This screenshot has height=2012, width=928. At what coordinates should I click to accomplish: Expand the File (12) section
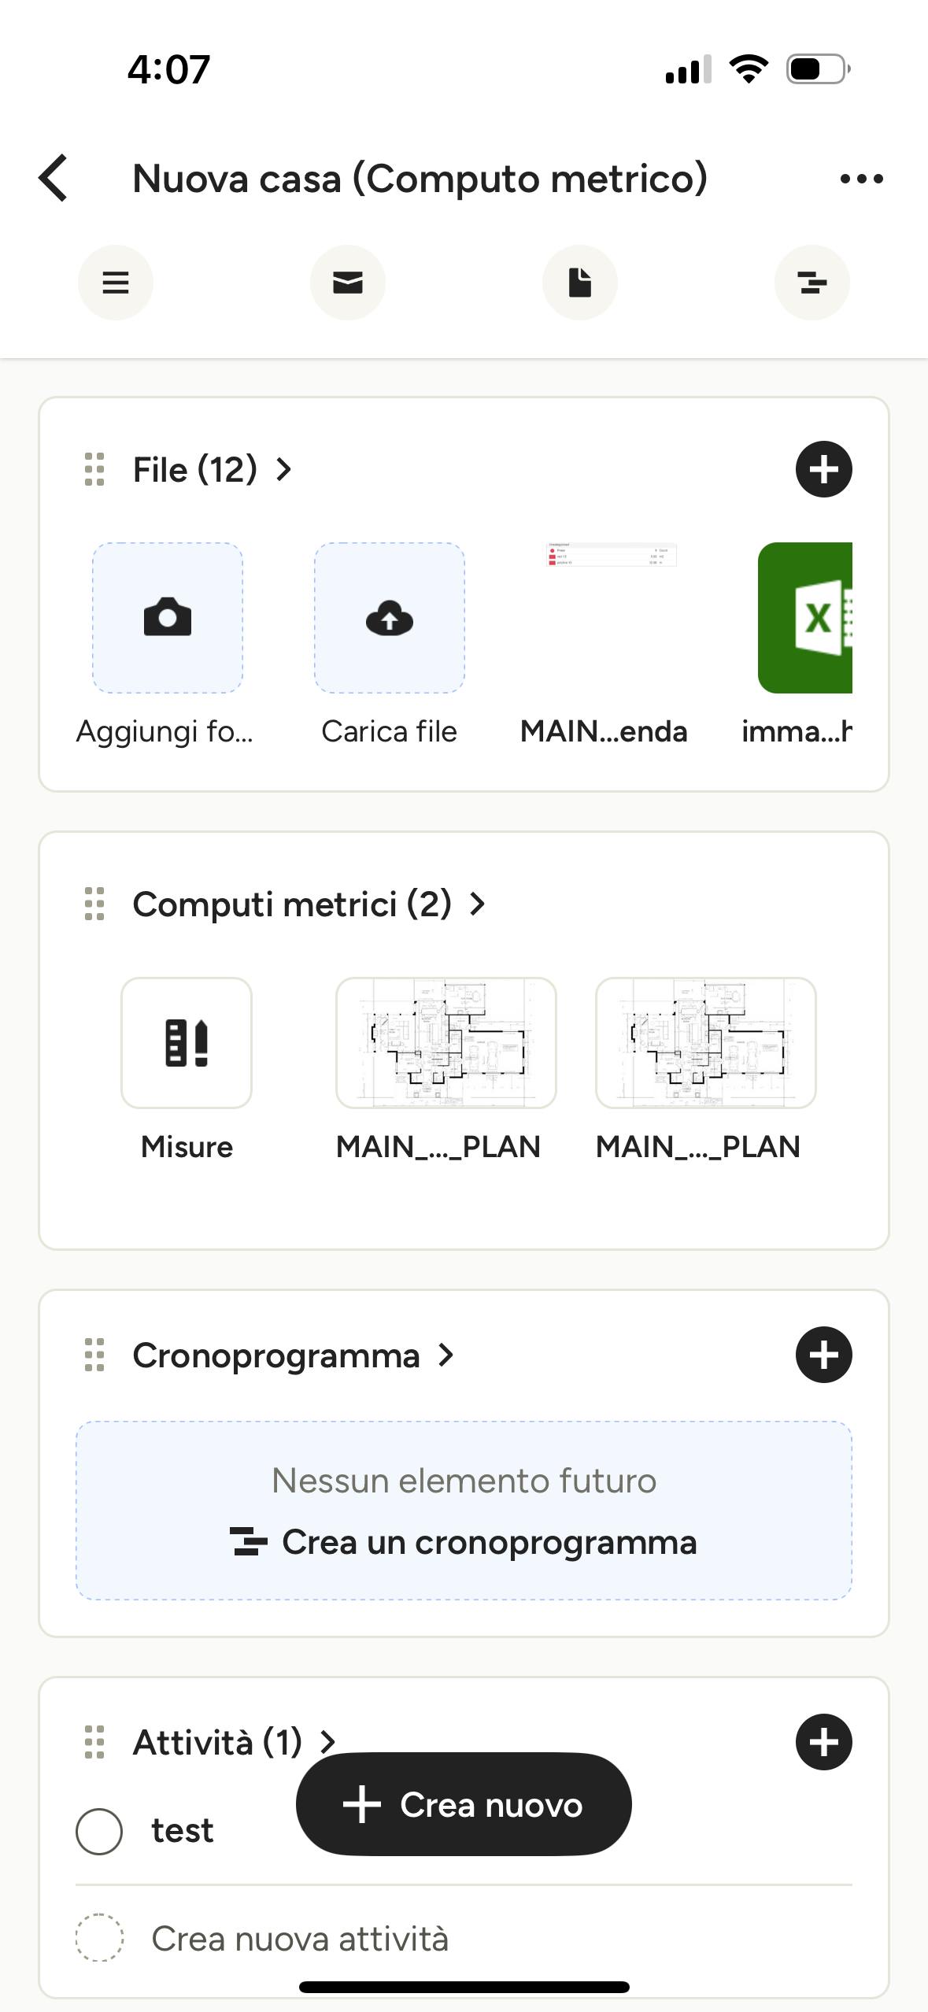[213, 470]
